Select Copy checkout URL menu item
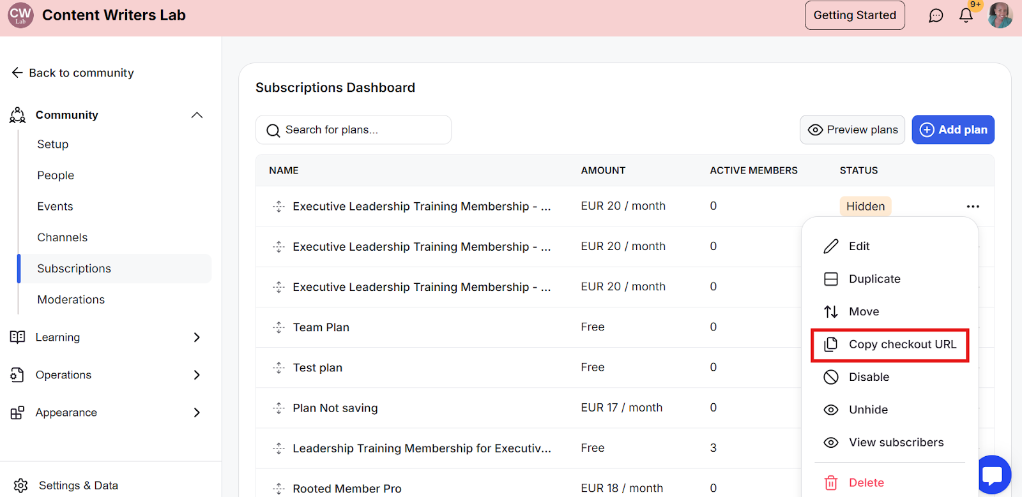1022x497 pixels. 902,345
